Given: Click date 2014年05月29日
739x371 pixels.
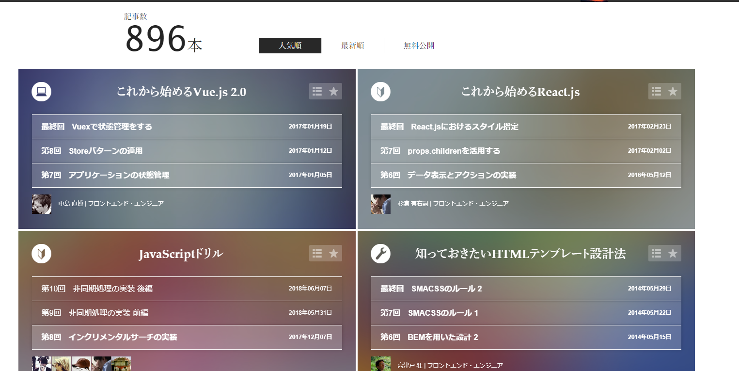Looking at the screenshot, I should (x=649, y=289).
